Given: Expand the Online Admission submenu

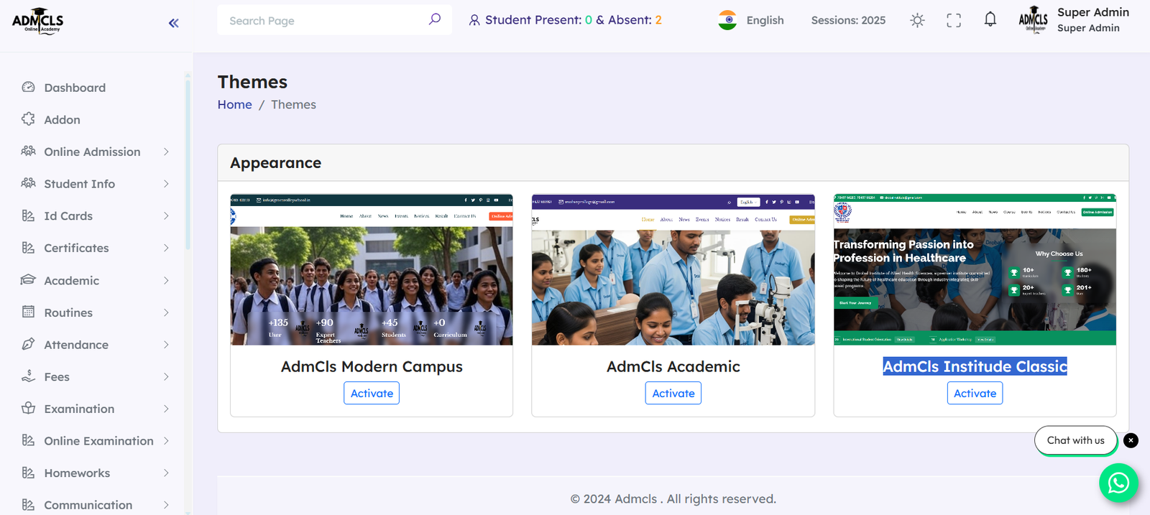Looking at the screenshot, I should [x=166, y=152].
